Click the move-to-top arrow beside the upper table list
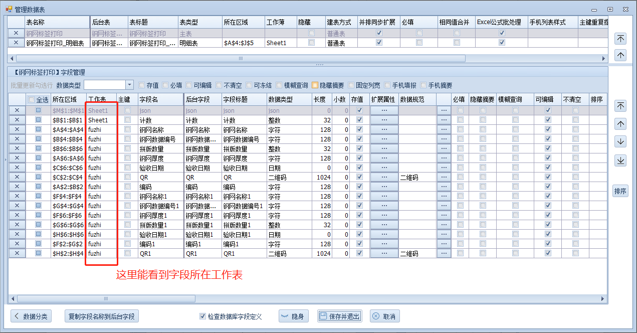 coord(620,39)
